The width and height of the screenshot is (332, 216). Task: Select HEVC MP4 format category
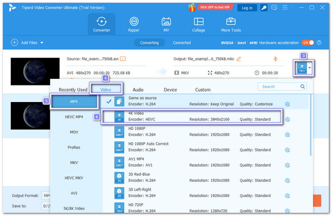74,117
